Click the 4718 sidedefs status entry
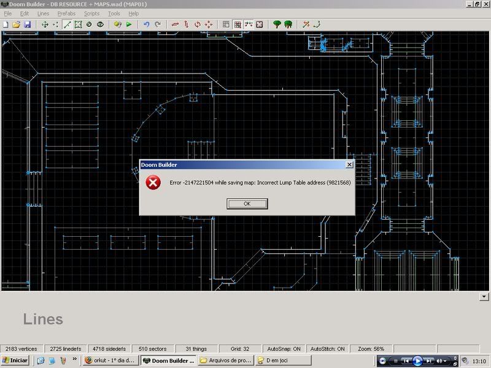 tap(109, 348)
